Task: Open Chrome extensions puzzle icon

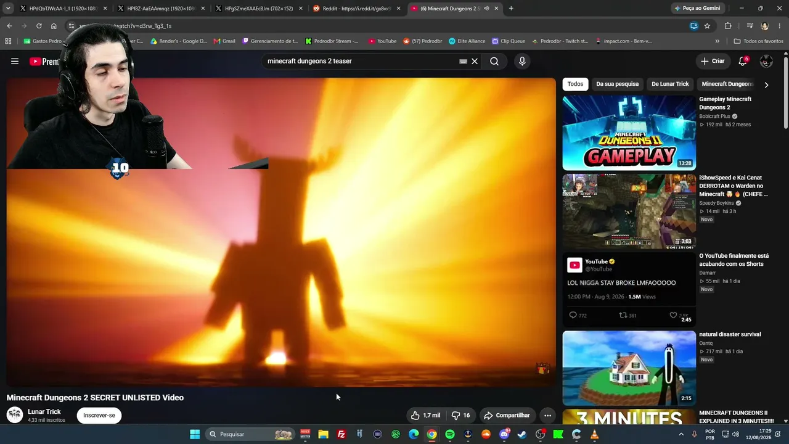Action: (728, 26)
